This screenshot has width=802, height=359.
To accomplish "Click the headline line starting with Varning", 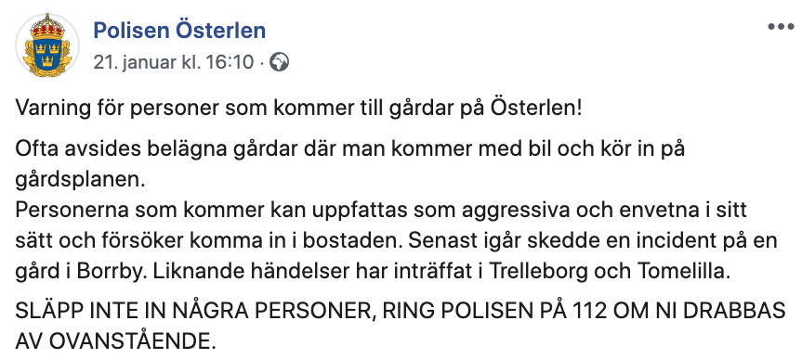I will [298, 109].
